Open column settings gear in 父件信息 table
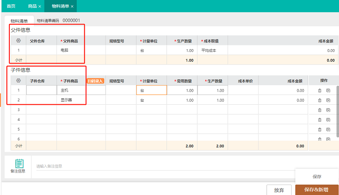 point(18,41)
